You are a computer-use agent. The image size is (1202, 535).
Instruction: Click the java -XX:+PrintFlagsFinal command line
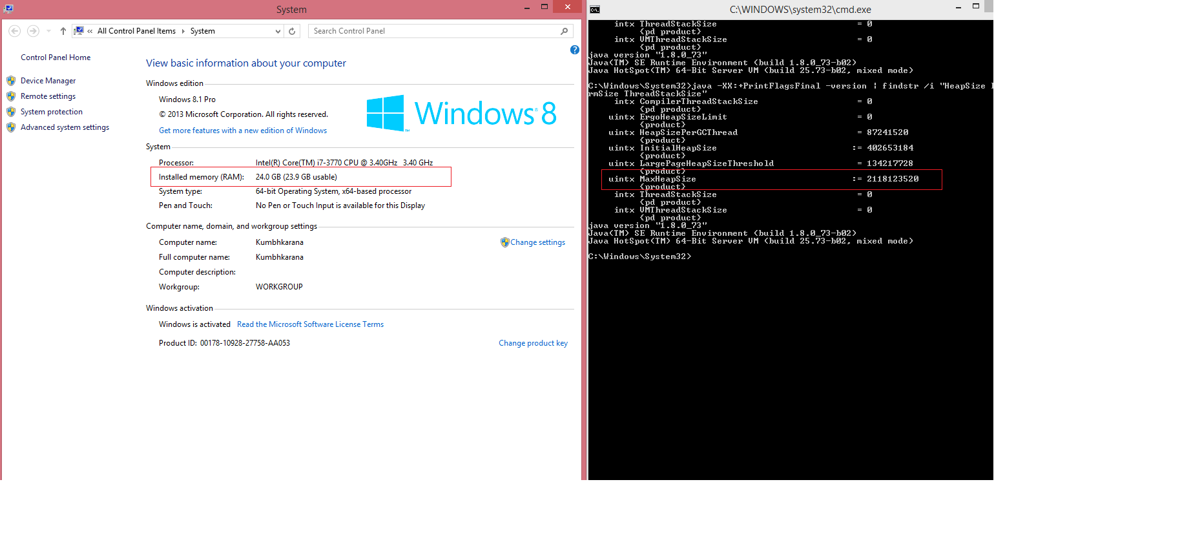point(791,90)
